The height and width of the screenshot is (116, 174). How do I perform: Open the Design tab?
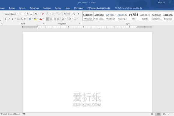tap(12, 8)
